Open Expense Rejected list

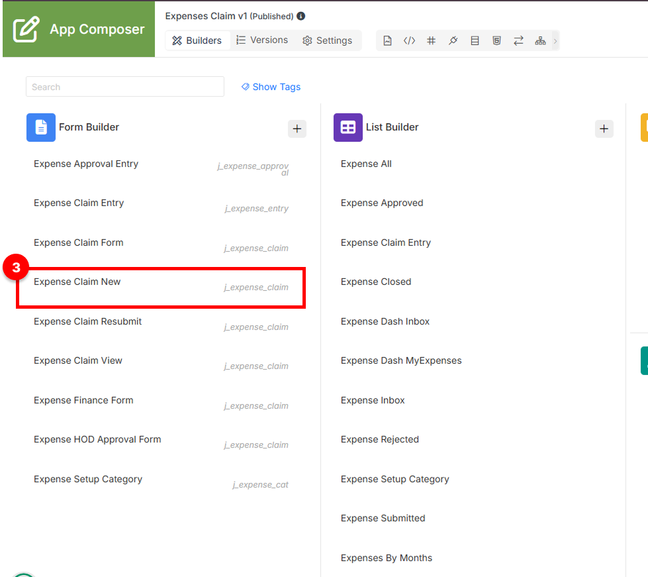click(380, 439)
